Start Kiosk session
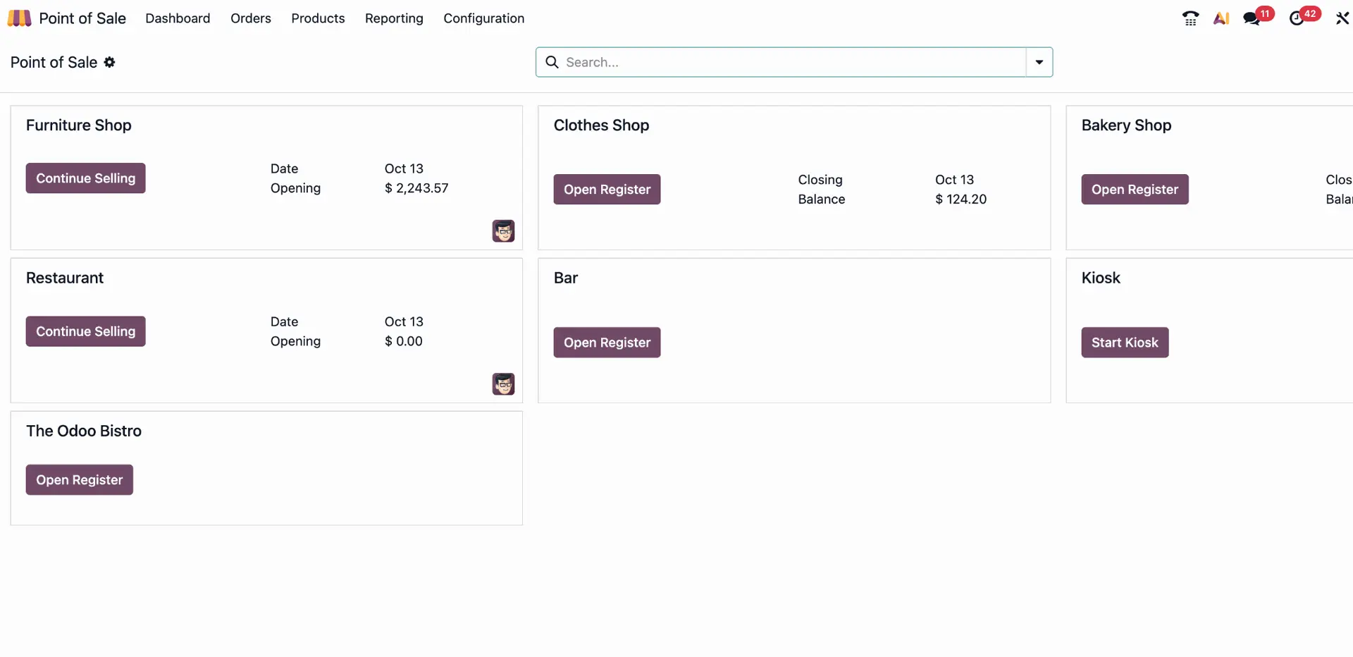Viewport: 1353px width, 657px height. pyautogui.click(x=1125, y=342)
